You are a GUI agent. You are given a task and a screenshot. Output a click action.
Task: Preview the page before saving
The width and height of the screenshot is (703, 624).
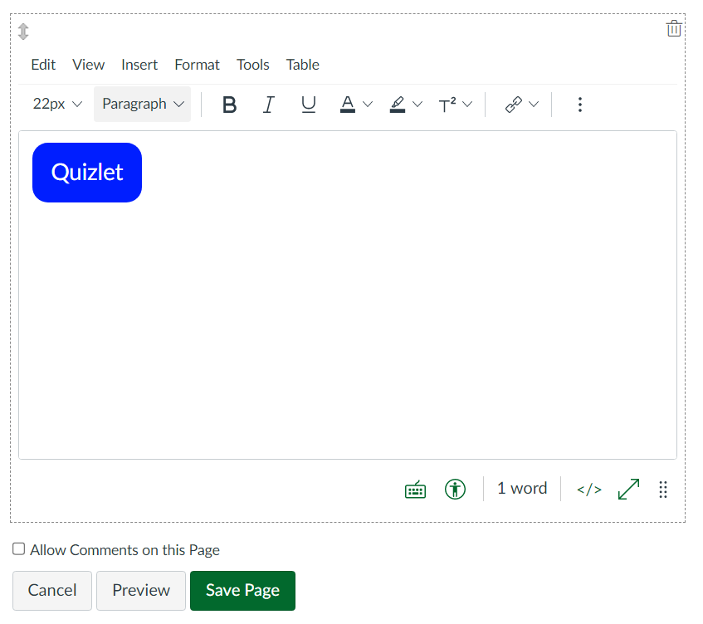tap(140, 590)
